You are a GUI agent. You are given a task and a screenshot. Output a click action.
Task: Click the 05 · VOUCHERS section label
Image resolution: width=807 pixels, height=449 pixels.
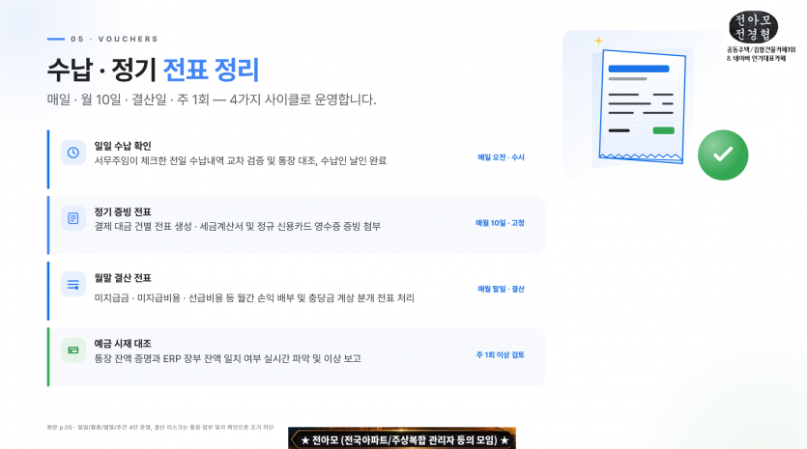tap(114, 39)
